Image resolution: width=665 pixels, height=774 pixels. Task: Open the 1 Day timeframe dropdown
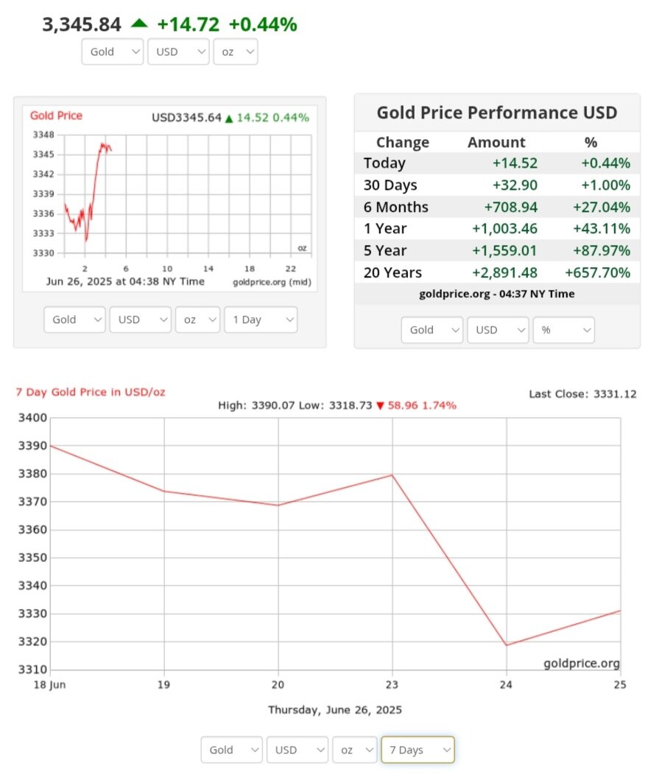[x=261, y=319]
